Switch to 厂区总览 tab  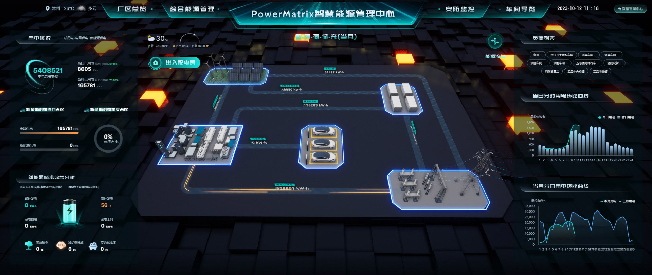point(132,9)
